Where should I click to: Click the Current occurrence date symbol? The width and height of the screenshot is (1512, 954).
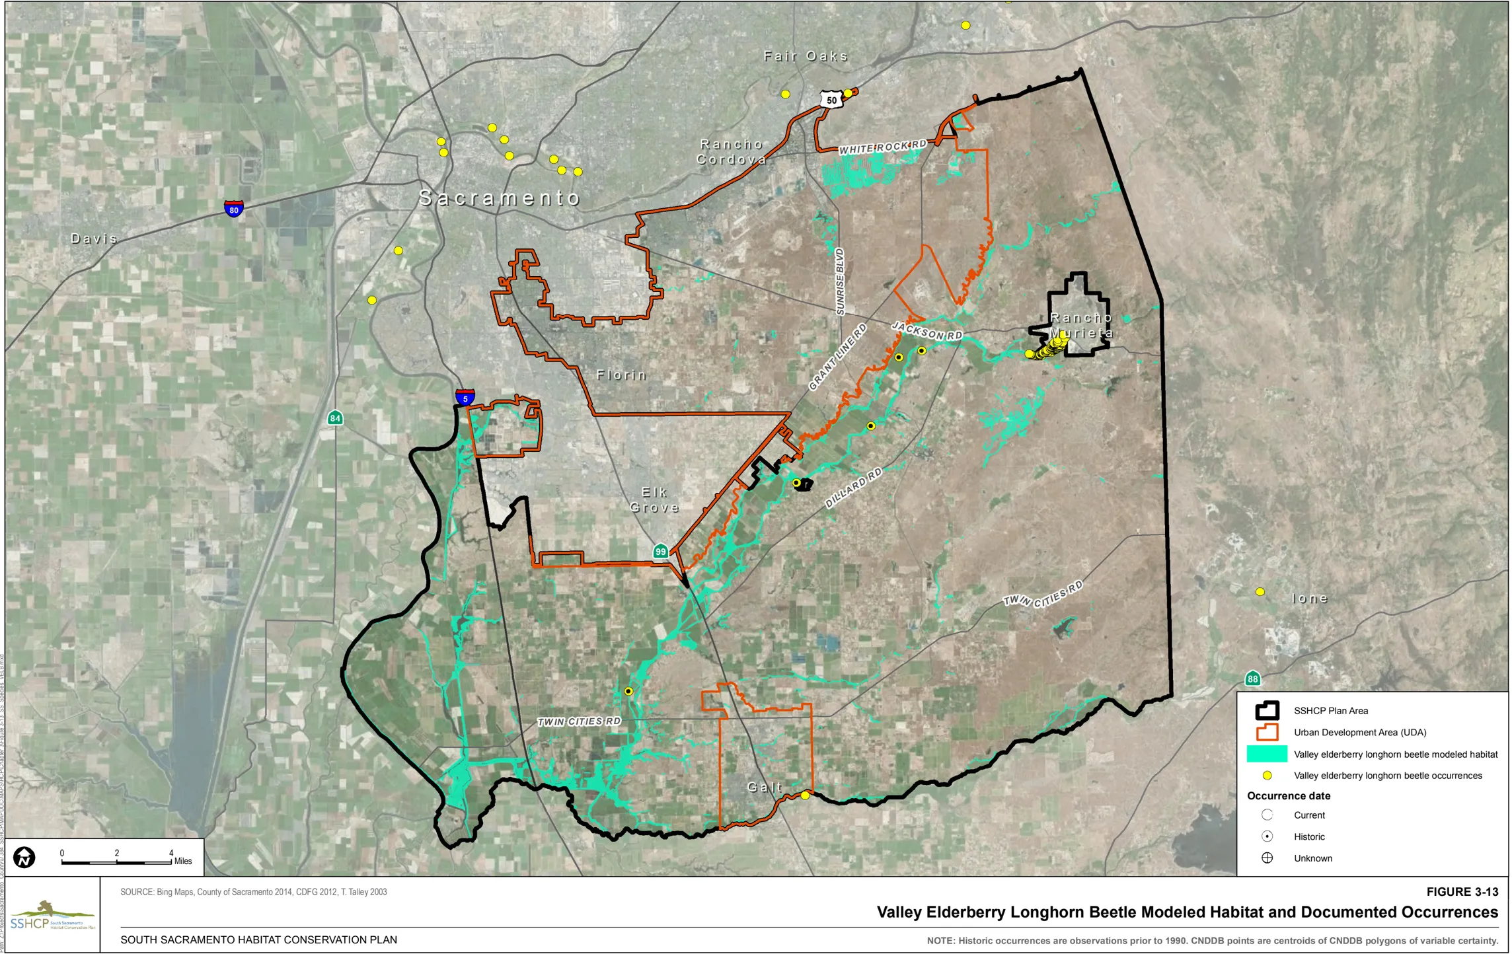1267,815
